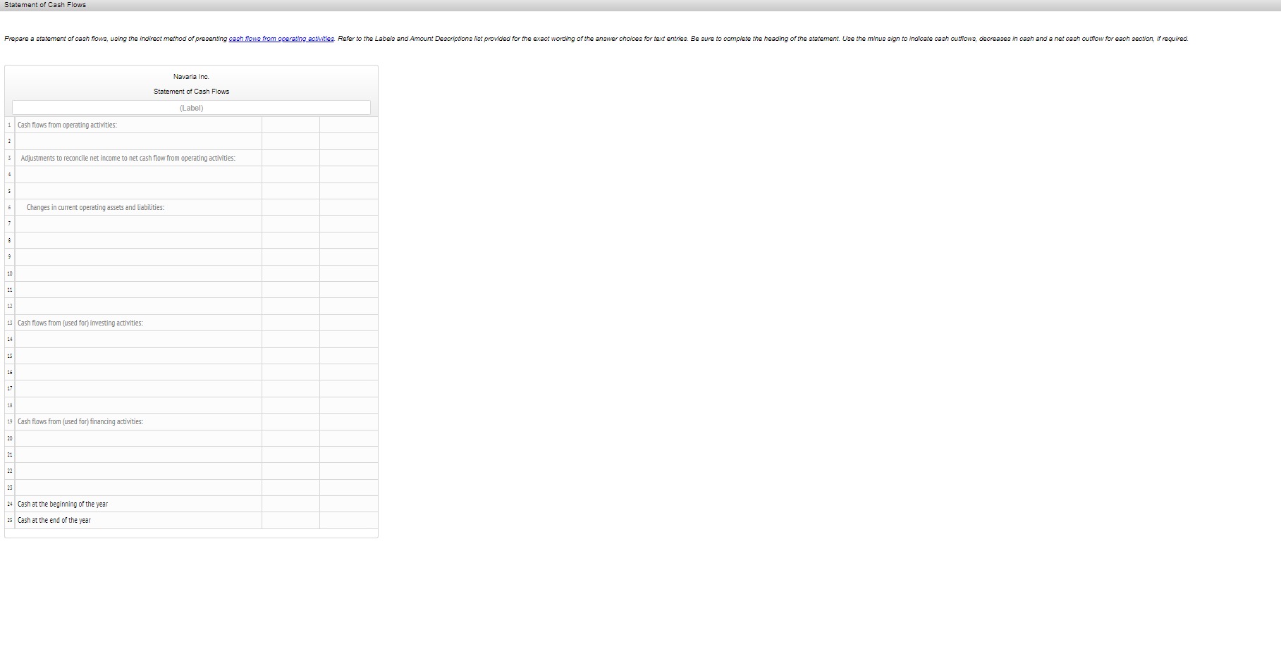Click the second amount cell in row 2
The image size is (1281, 663).
coord(349,142)
